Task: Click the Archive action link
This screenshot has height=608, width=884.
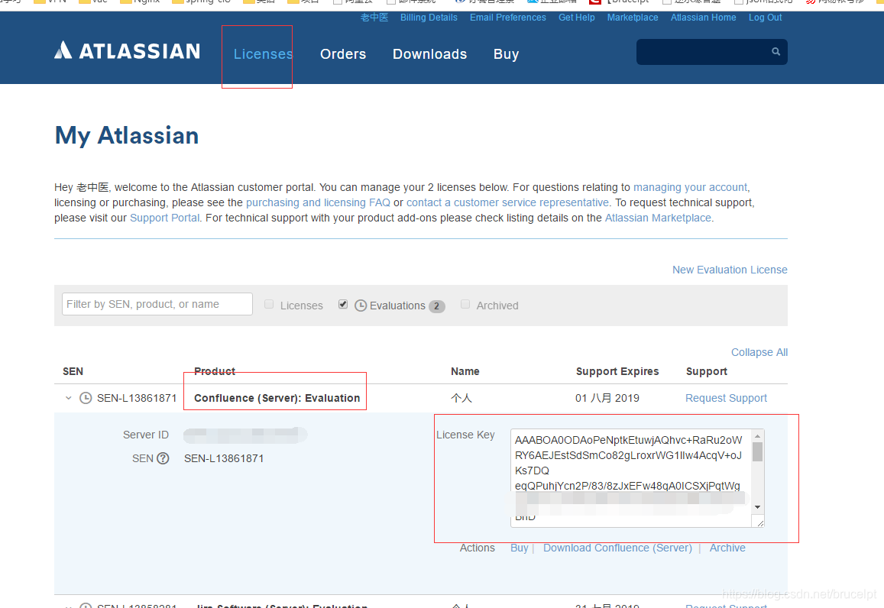Action: 727,548
